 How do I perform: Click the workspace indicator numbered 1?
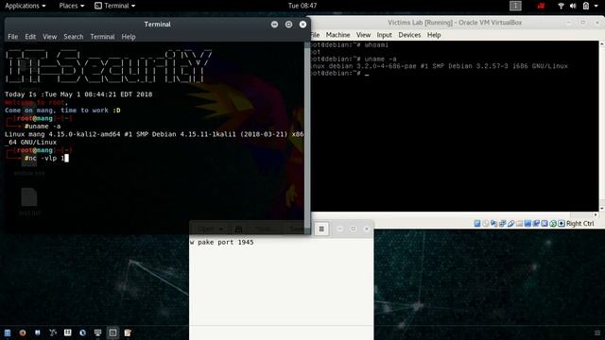click(x=515, y=6)
